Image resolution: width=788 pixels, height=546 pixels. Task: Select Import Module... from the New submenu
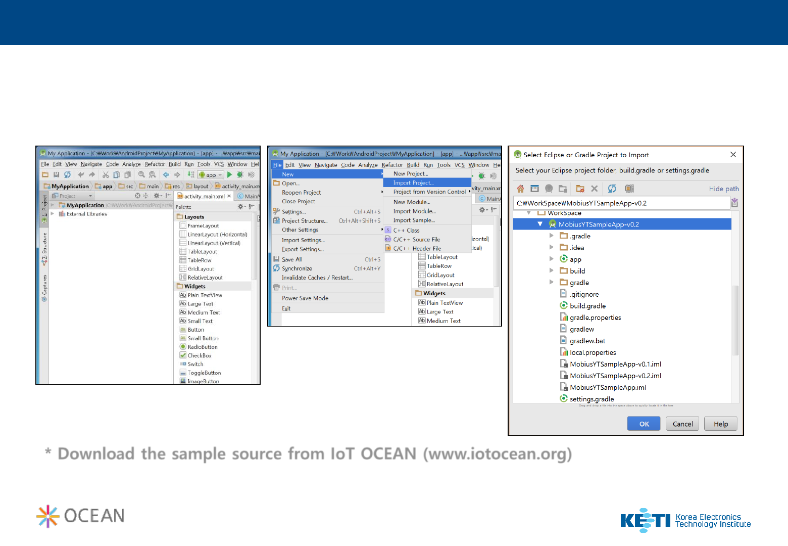point(428,211)
